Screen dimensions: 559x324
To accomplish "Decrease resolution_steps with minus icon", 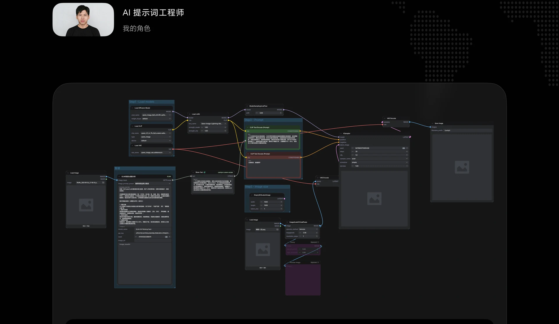I will tap(300, 236).
